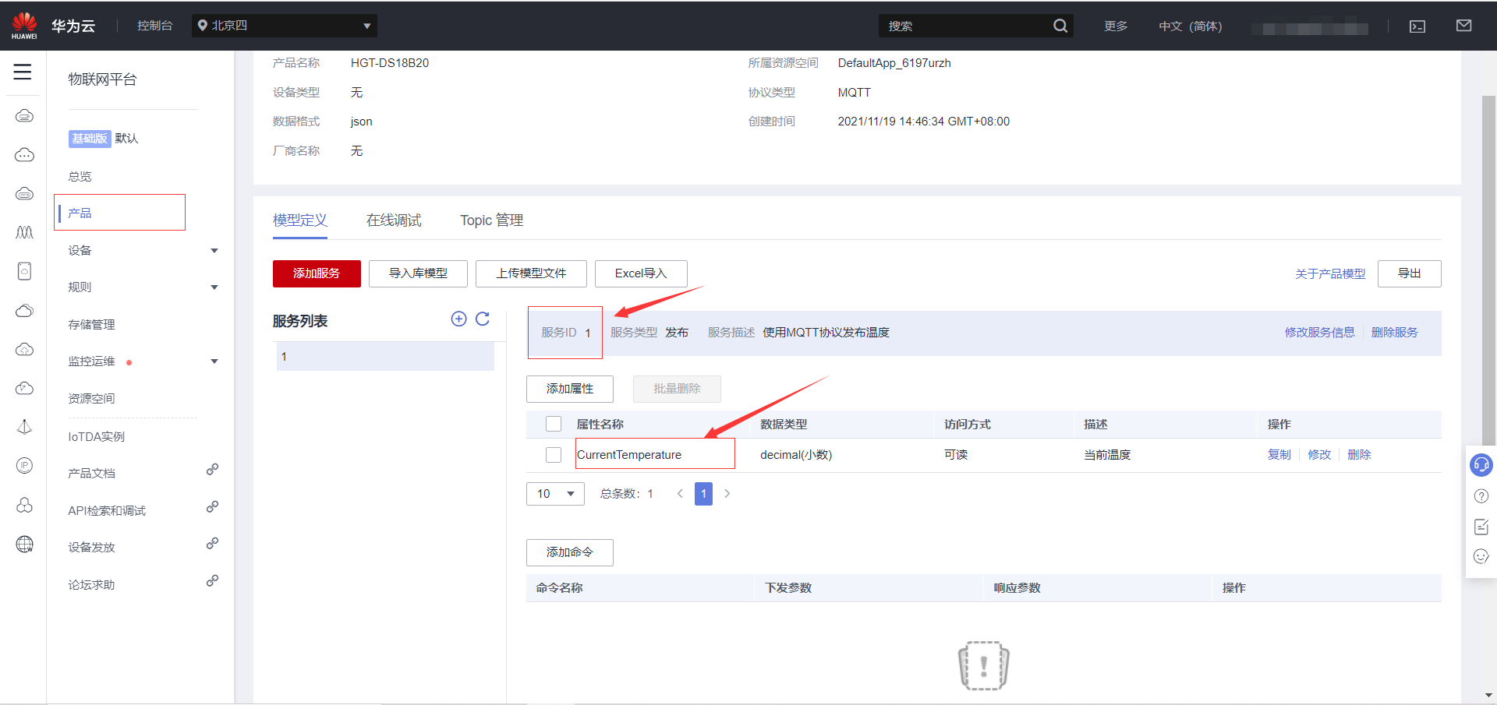
Task: Click the smiley face rating icon
Action: click(1481, 556)
